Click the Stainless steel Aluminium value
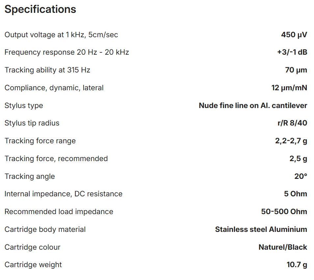Viewport: 314px width, 280px height. pos(261,230)
